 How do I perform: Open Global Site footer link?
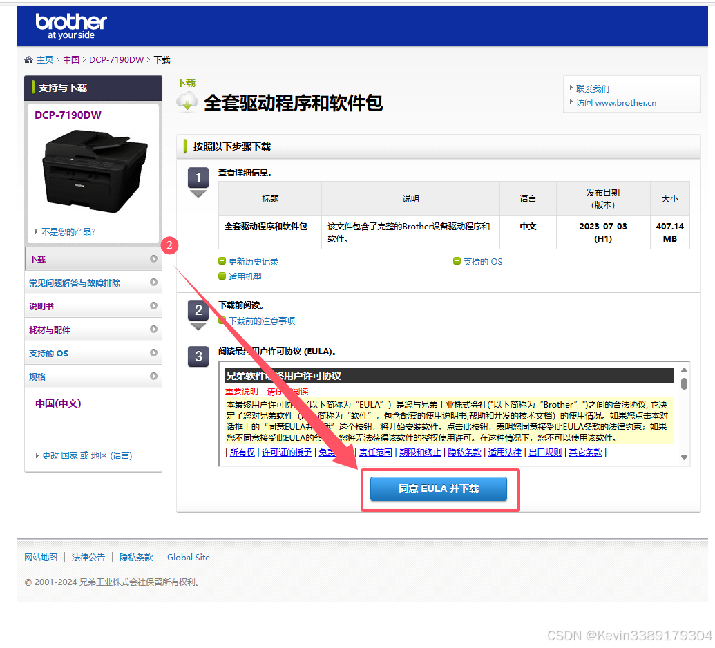(189, 558)
